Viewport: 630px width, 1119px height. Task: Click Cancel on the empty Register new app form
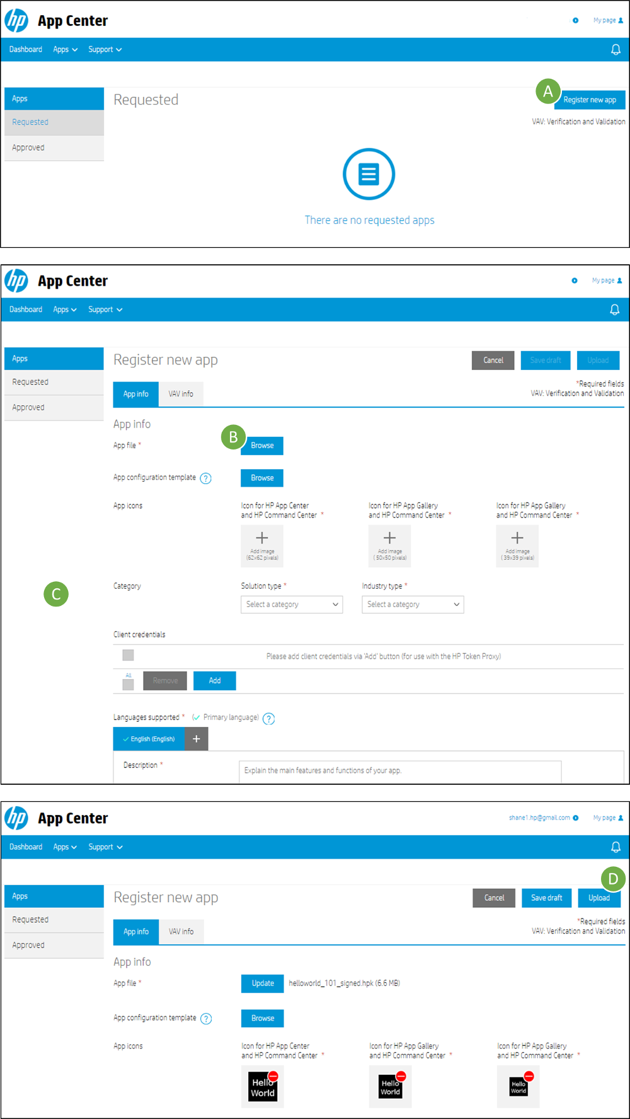[x=493, y=361]
